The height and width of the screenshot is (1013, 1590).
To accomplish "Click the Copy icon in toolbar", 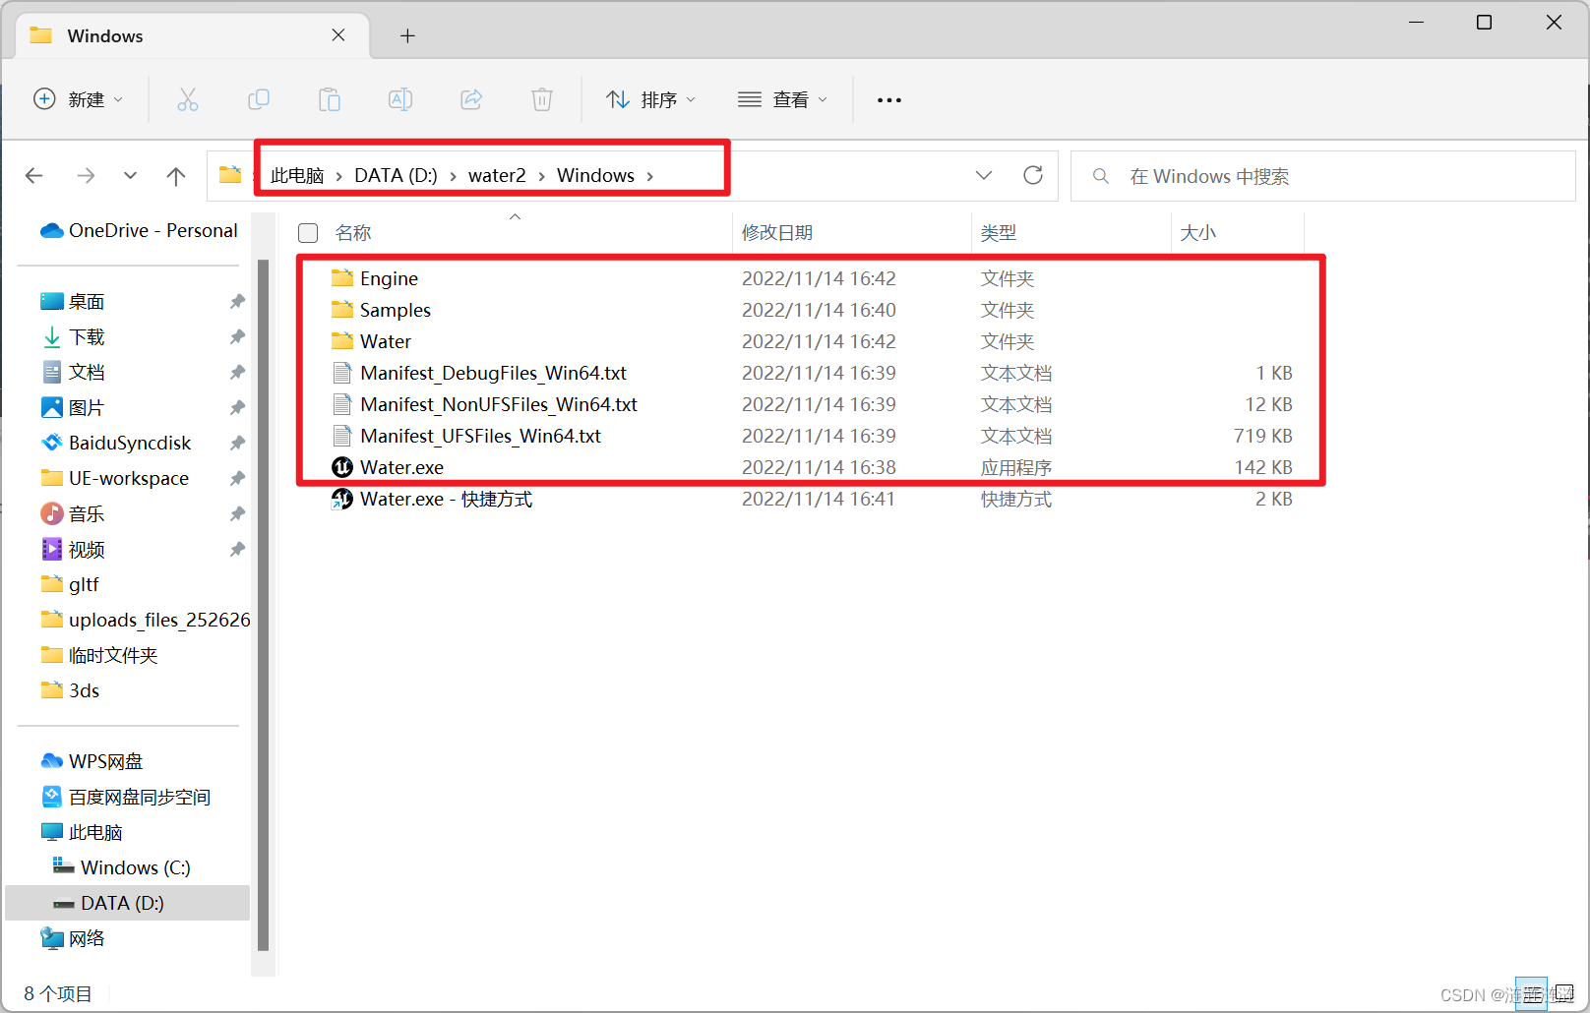I will point(259,99).
